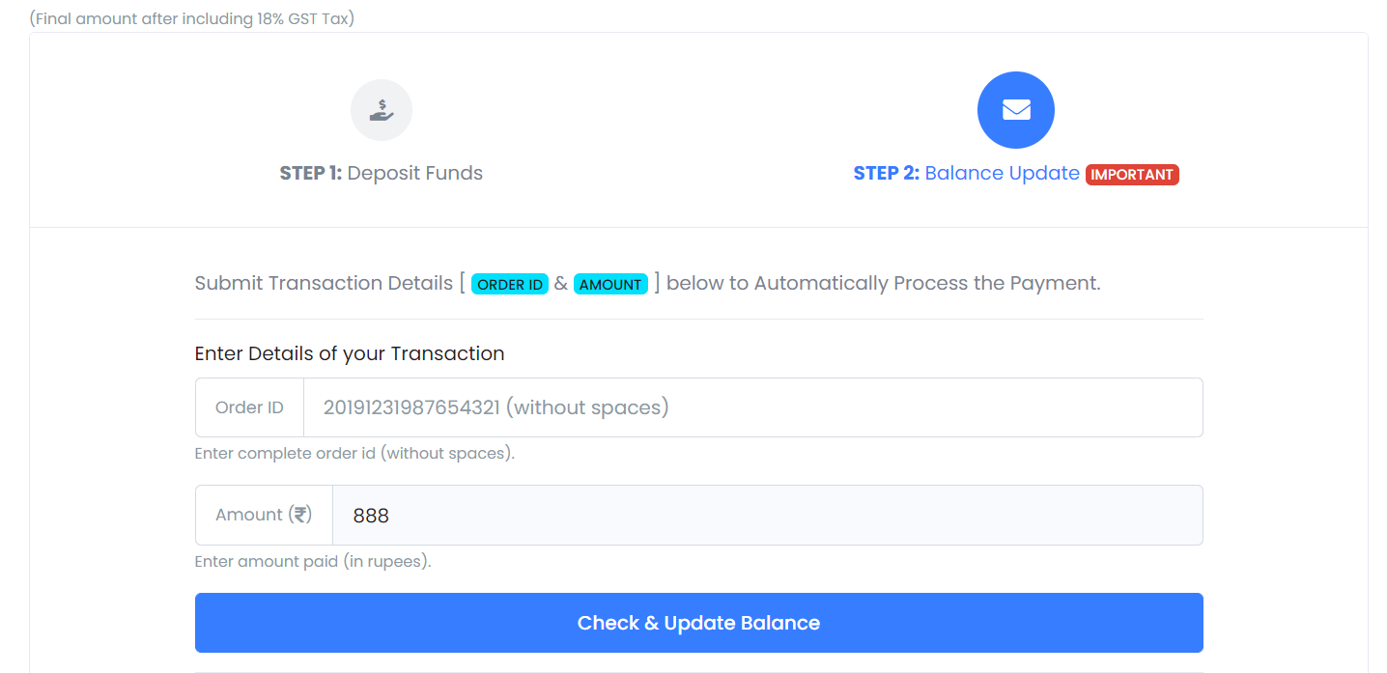Click the cyan ORDER ID badge
This screenshot has width=1387, height=673.
[510, 285]
